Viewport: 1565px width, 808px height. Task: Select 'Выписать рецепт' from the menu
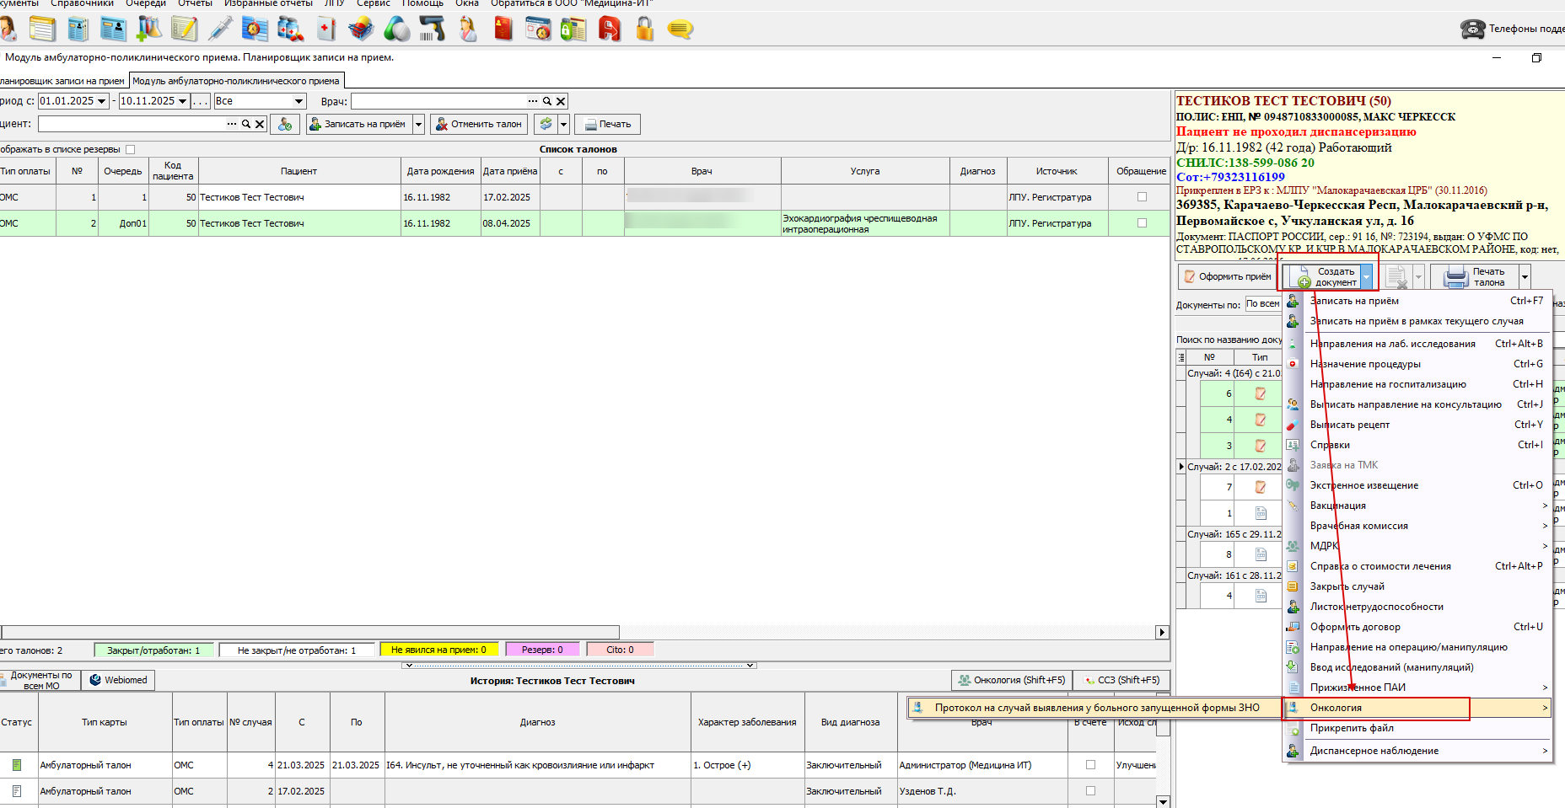[1349, 425]
